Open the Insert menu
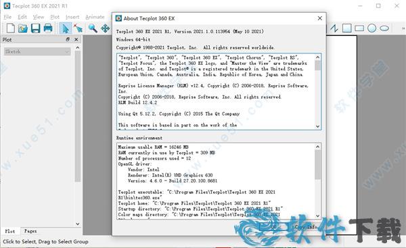 [72, 17]
